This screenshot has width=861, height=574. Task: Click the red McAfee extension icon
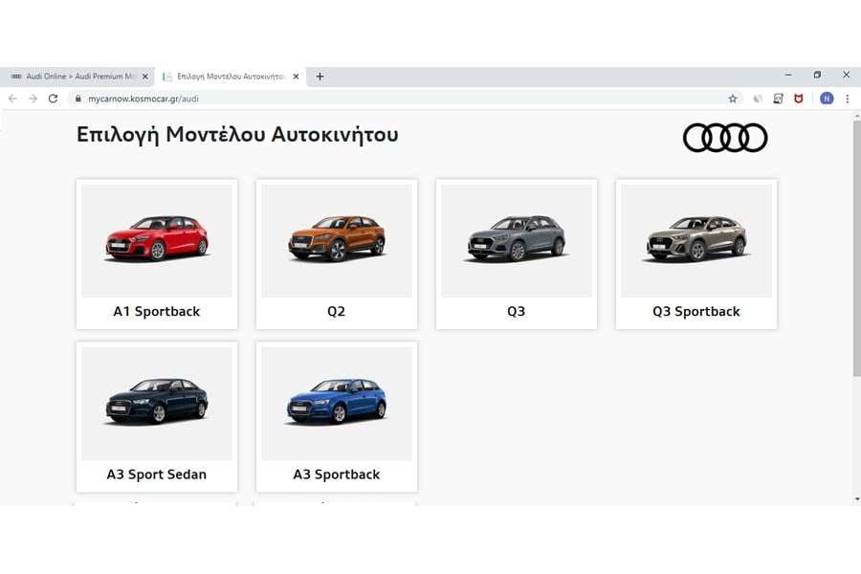pos(799,99)
